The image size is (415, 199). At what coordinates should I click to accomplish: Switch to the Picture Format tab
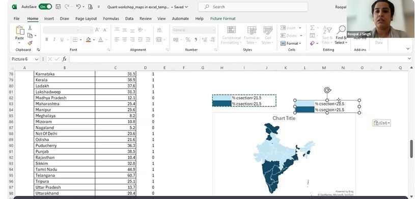[x=223, y=18]
